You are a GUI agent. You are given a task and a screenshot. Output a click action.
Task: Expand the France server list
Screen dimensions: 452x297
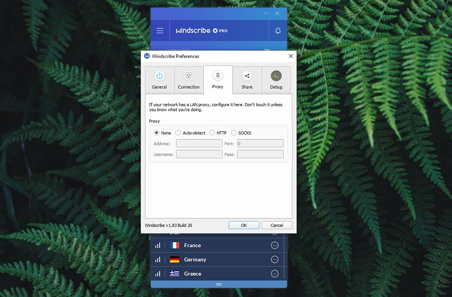point(274,246)
